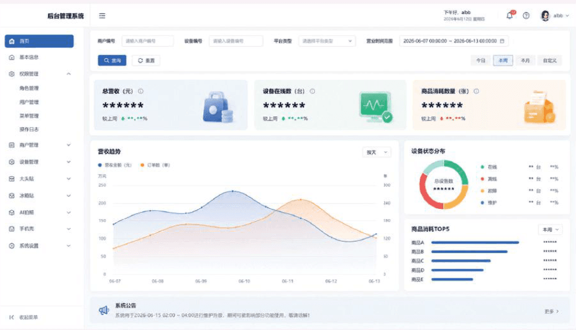Viewport: 576px width, 330px height.
Task: Click the 系统设置 sidebar icon
Action: click(x=12, y=246)
